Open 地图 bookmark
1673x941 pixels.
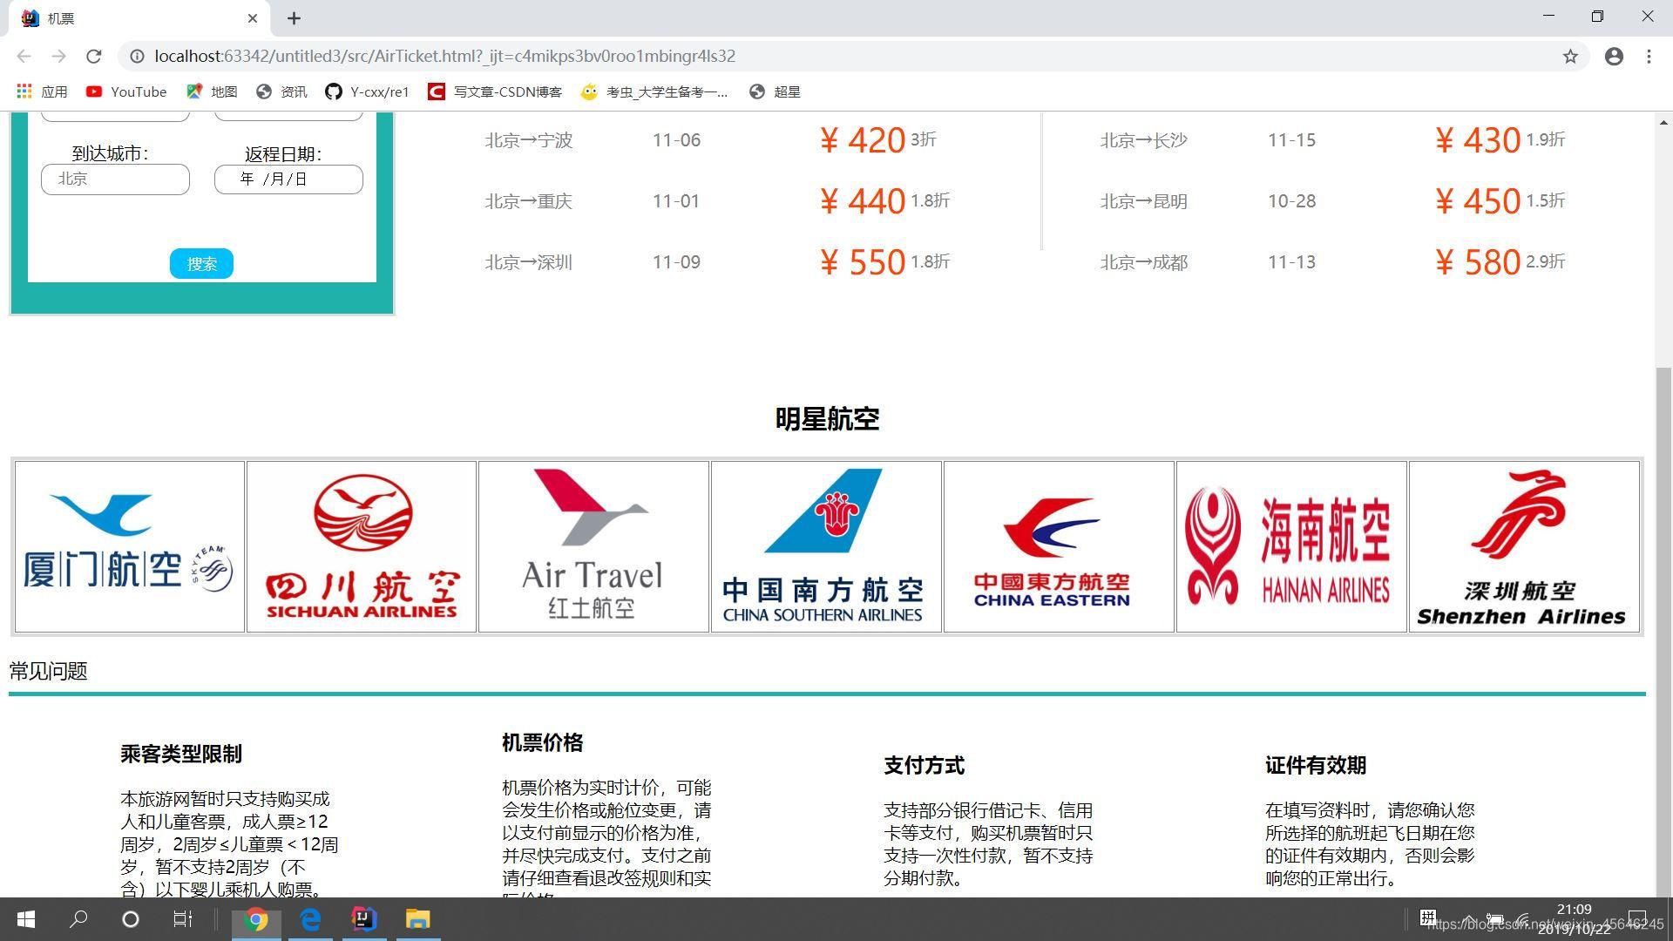point(212,91)
